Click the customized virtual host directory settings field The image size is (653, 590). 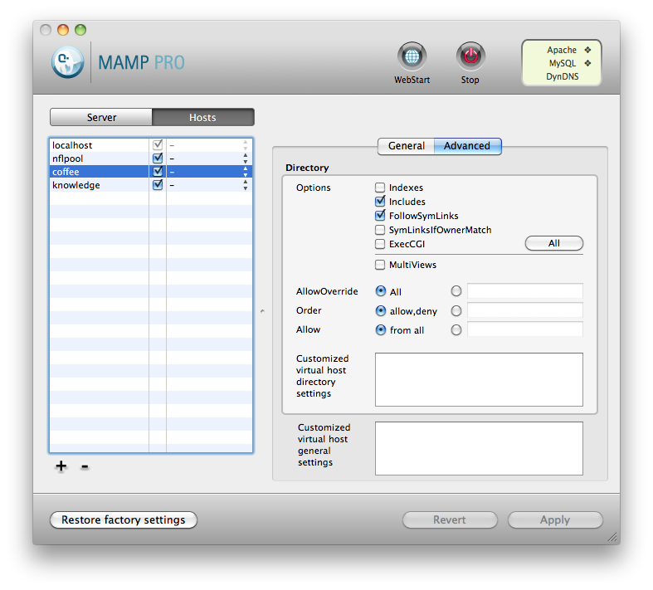[479, 379]
